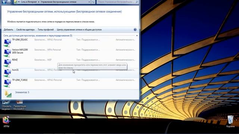Open 'Обновить лицензи...' desktop shortcut

pyautogui.click(x=6, y=105)
